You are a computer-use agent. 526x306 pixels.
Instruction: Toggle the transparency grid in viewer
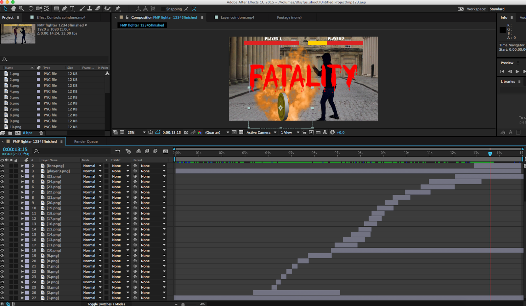241,132
